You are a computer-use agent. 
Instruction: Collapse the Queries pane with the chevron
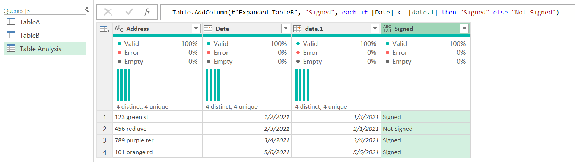(x=86, y=10)
